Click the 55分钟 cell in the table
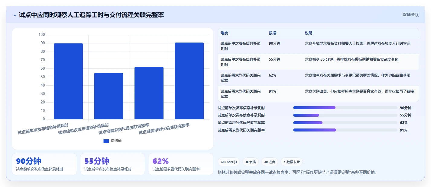This screenshot has width=431, height=187. 274,59
